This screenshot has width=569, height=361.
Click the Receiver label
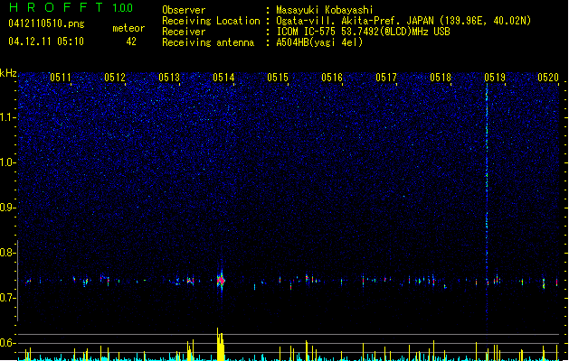click(x=184, y=32)
